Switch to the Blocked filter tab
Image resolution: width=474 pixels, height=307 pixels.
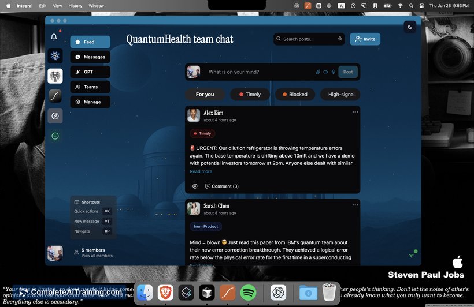point(295,95)
